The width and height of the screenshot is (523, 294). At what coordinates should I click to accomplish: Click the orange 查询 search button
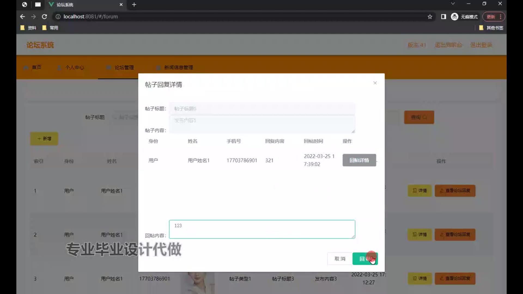coord(419,117)
